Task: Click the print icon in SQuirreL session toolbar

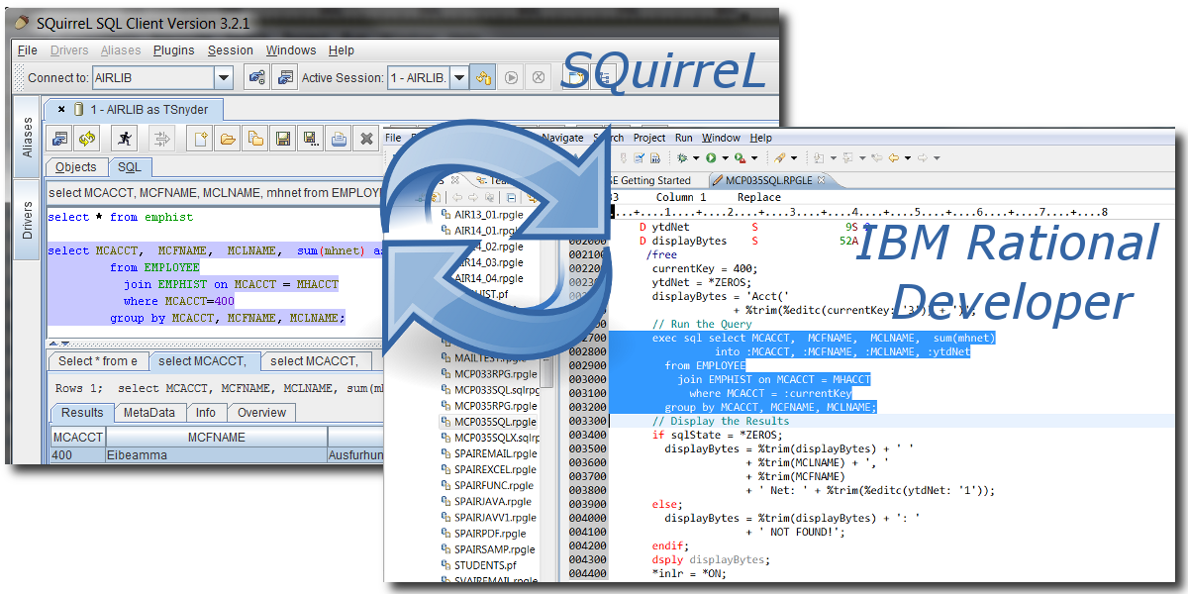Action: [x=339, y=139]
